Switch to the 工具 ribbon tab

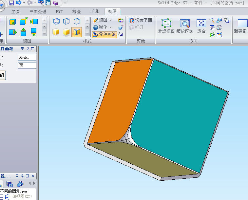[x=94, y=11]
